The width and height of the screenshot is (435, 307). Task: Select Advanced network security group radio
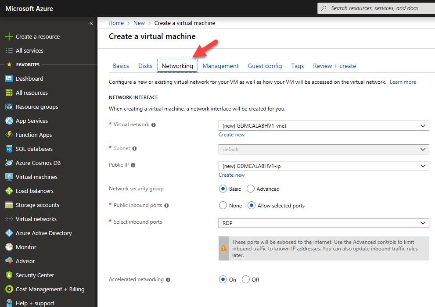click(x=251, y=189)
